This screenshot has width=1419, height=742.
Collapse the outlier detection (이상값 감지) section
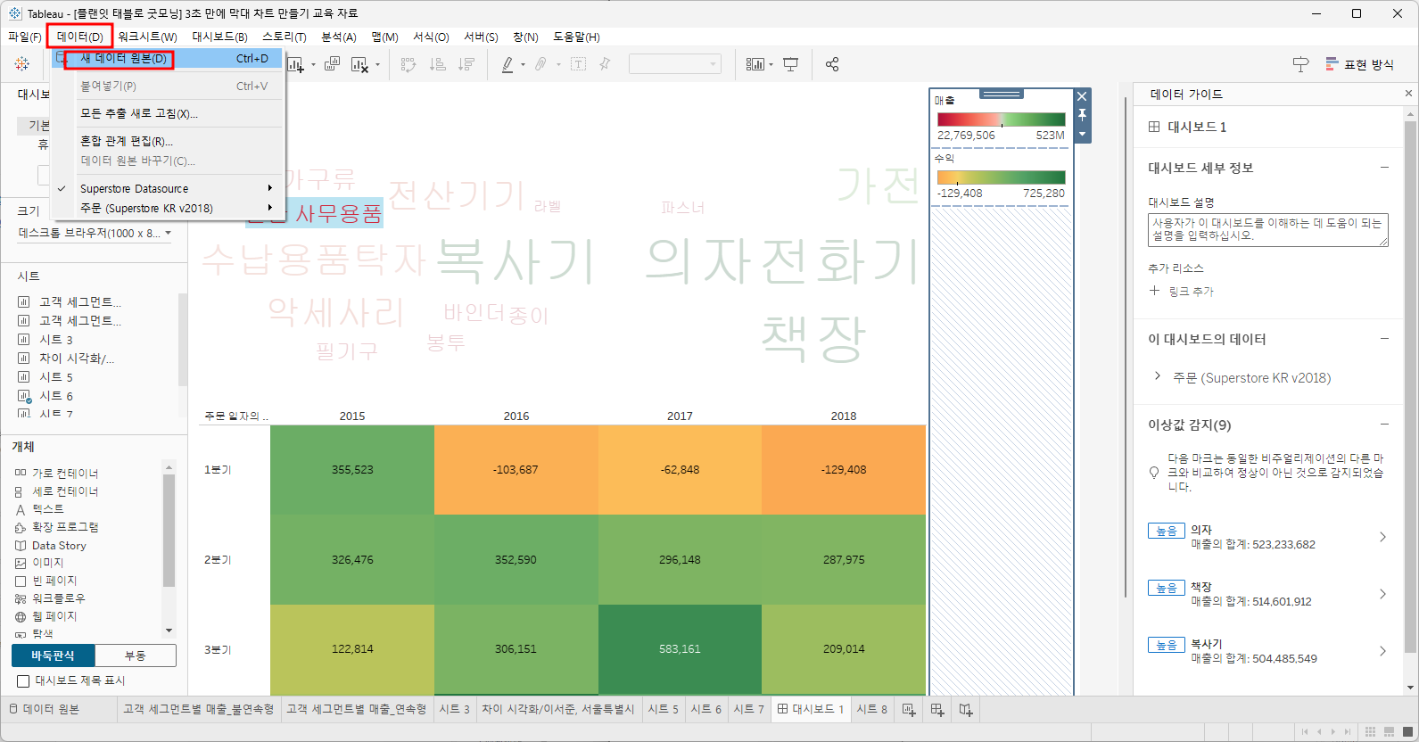click(x=1384, y=424)
